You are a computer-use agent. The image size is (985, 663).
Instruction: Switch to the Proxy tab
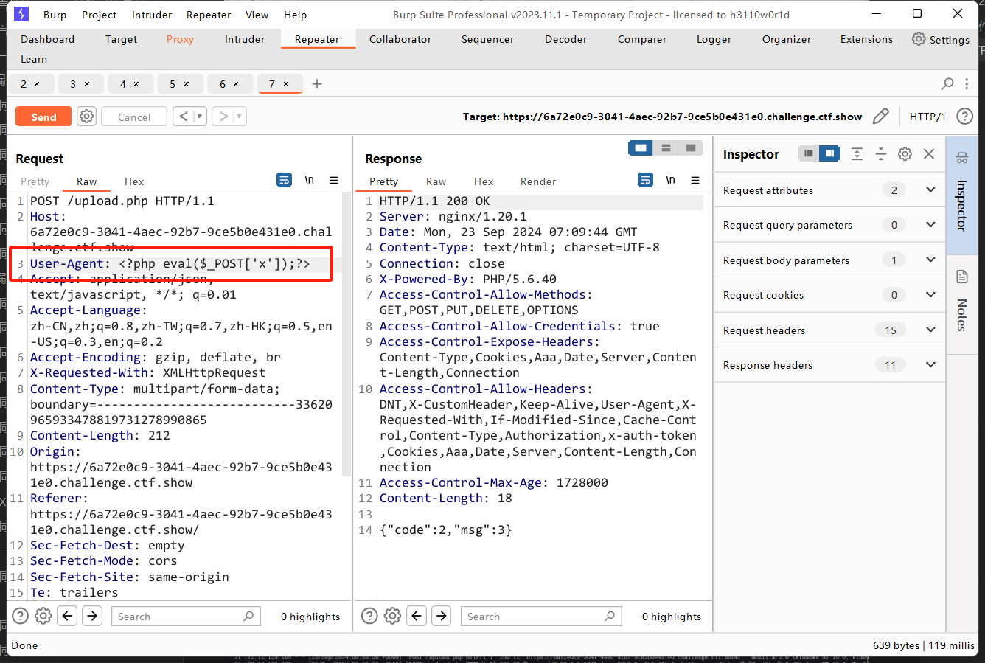point(180,39)
